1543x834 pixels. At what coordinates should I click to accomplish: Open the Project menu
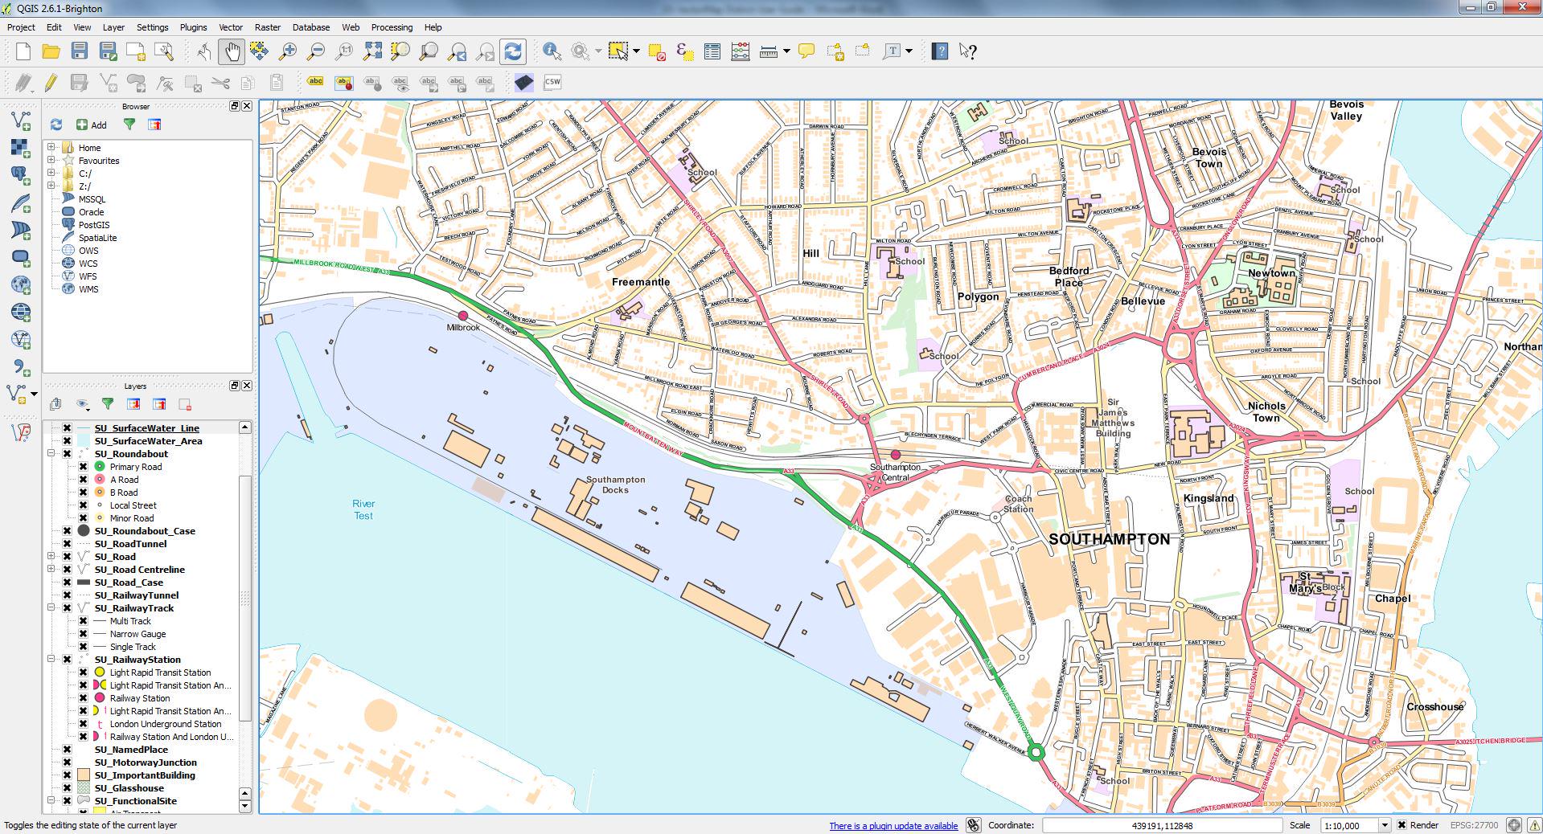[x=21, y=27]
